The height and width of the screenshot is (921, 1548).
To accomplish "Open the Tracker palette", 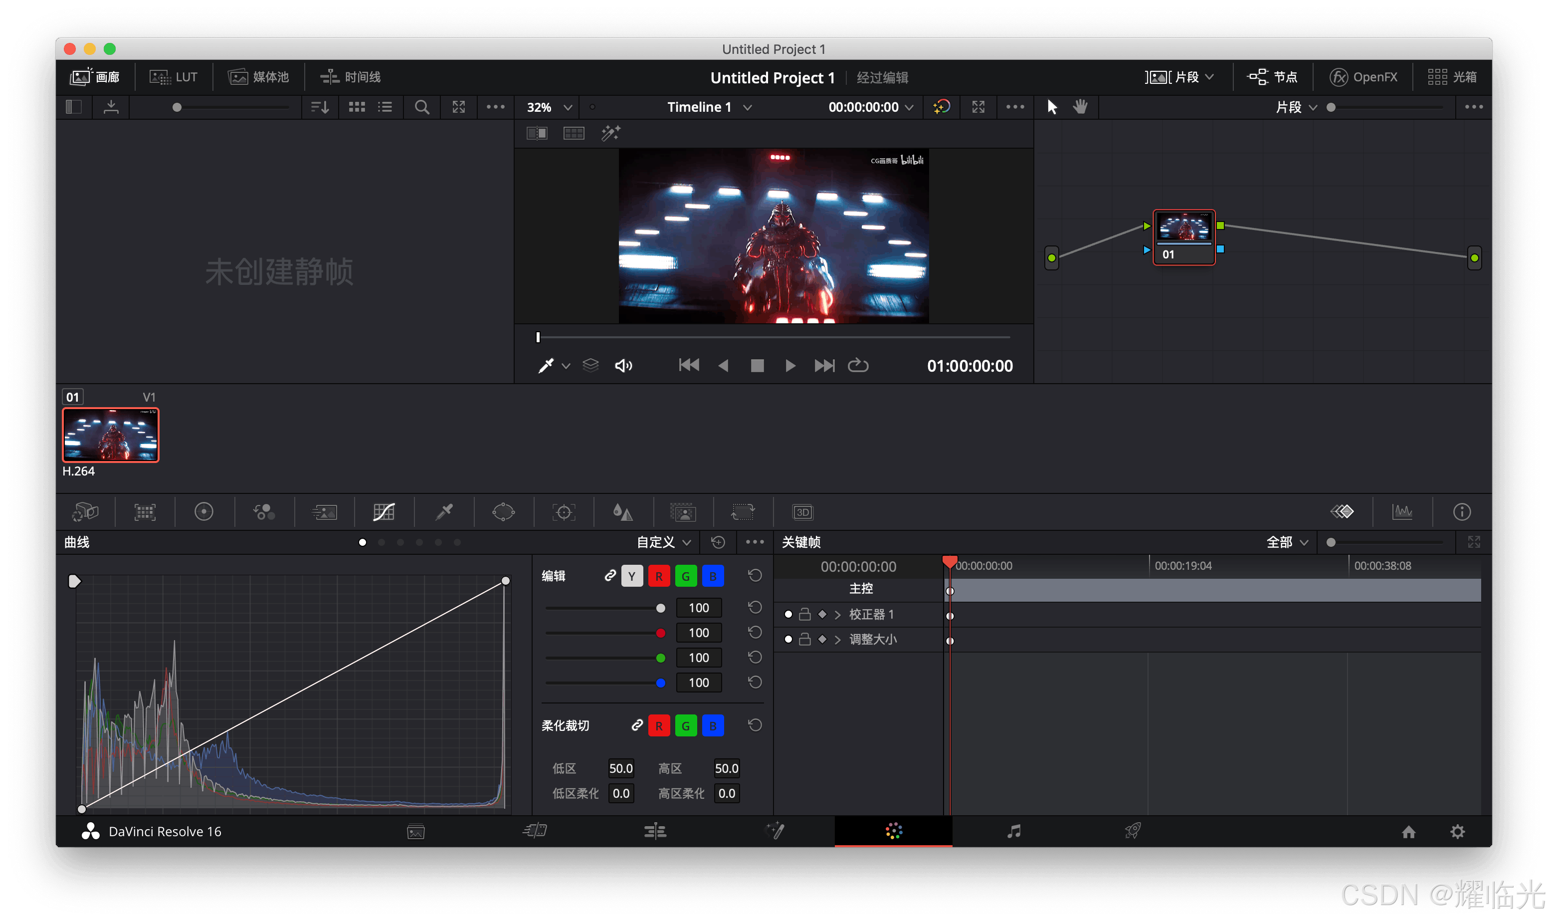I will tap(563, 512).
